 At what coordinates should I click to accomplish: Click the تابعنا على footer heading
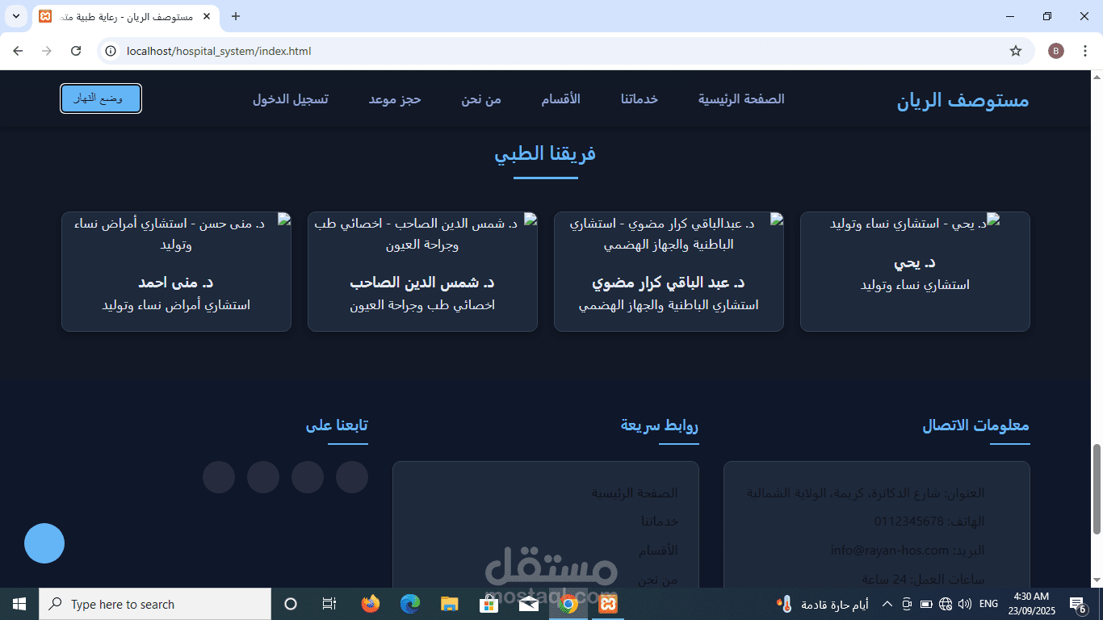click(337, 425)
